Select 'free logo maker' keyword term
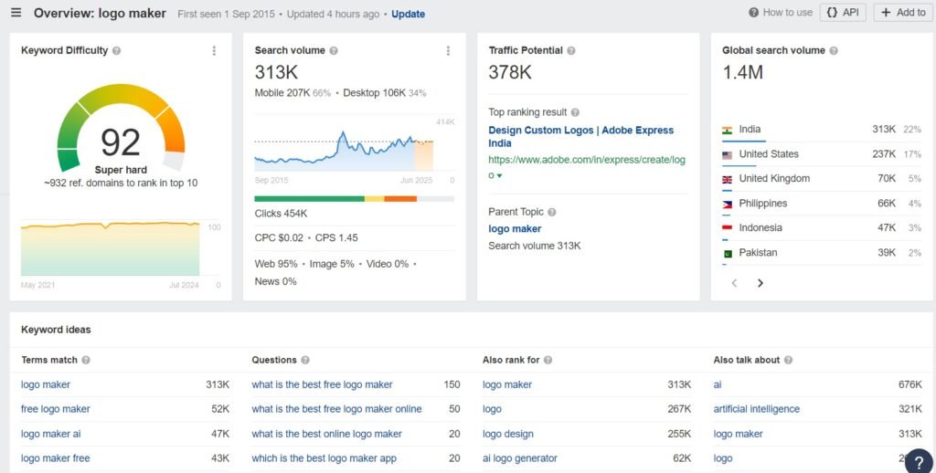The image size is (936, 473). coord(56,409)
